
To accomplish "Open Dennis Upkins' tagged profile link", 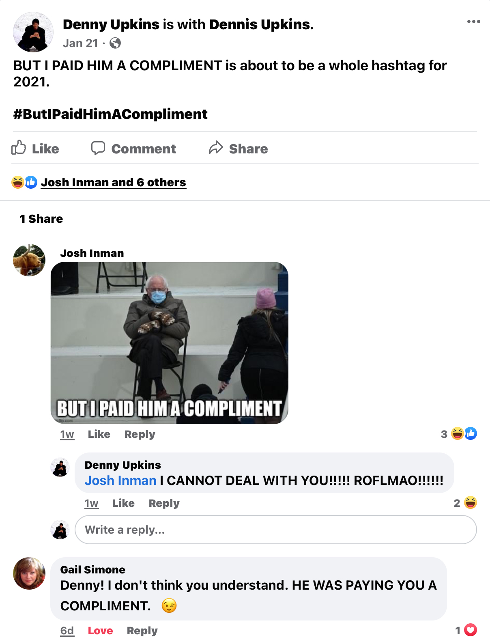I will 261,24.
